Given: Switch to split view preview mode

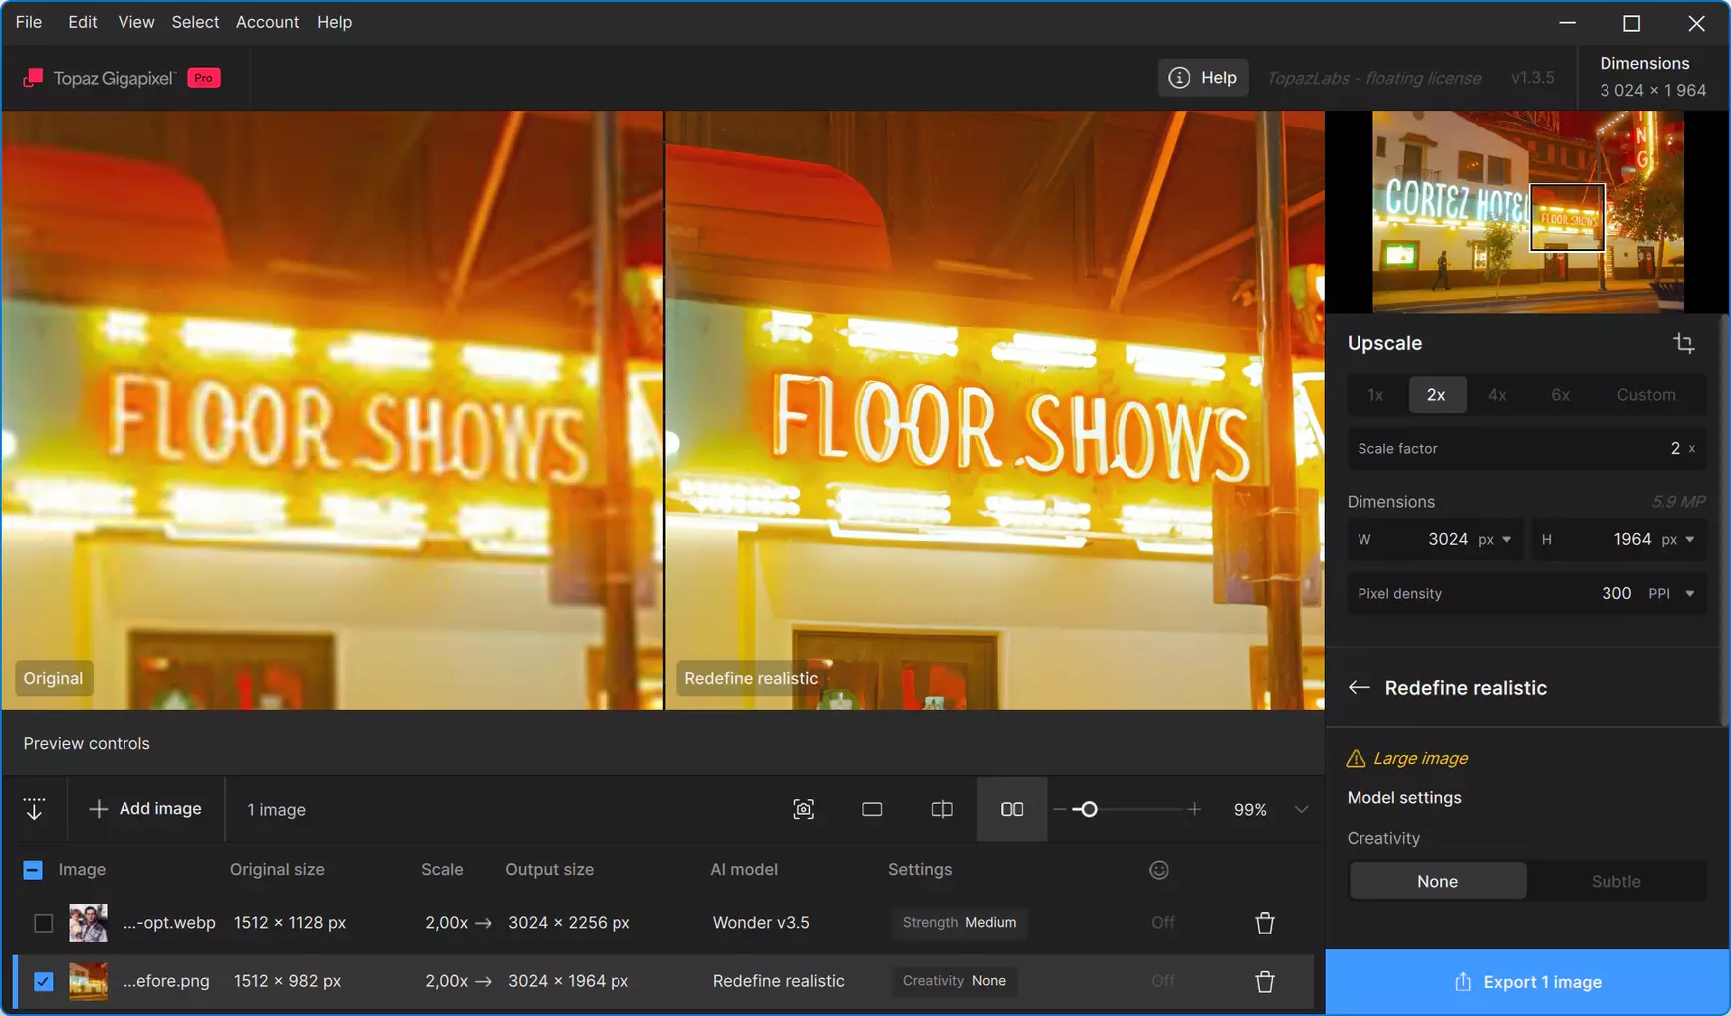Looking at the screenshot, I should (x=942, y=809).
